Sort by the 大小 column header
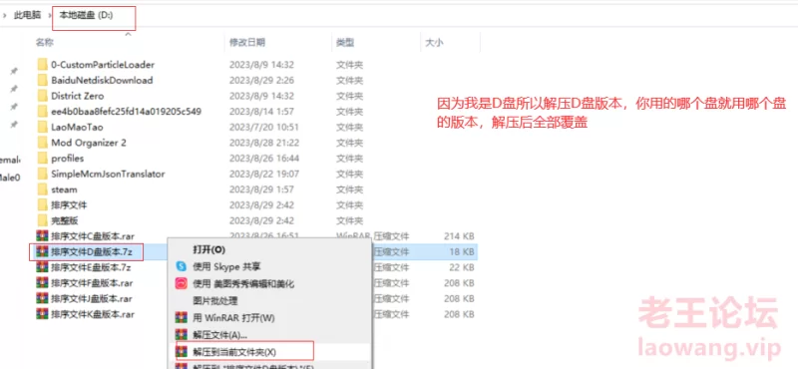This screenshot has width=798, height=369. coord(434,43)
